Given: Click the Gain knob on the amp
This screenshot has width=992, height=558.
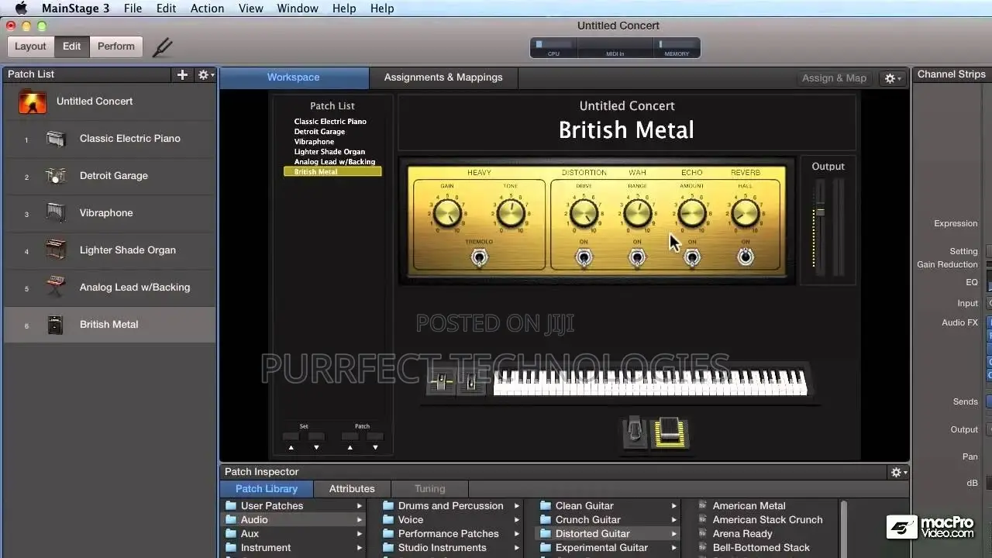Looking at the screenshot, I should (447, 213).
